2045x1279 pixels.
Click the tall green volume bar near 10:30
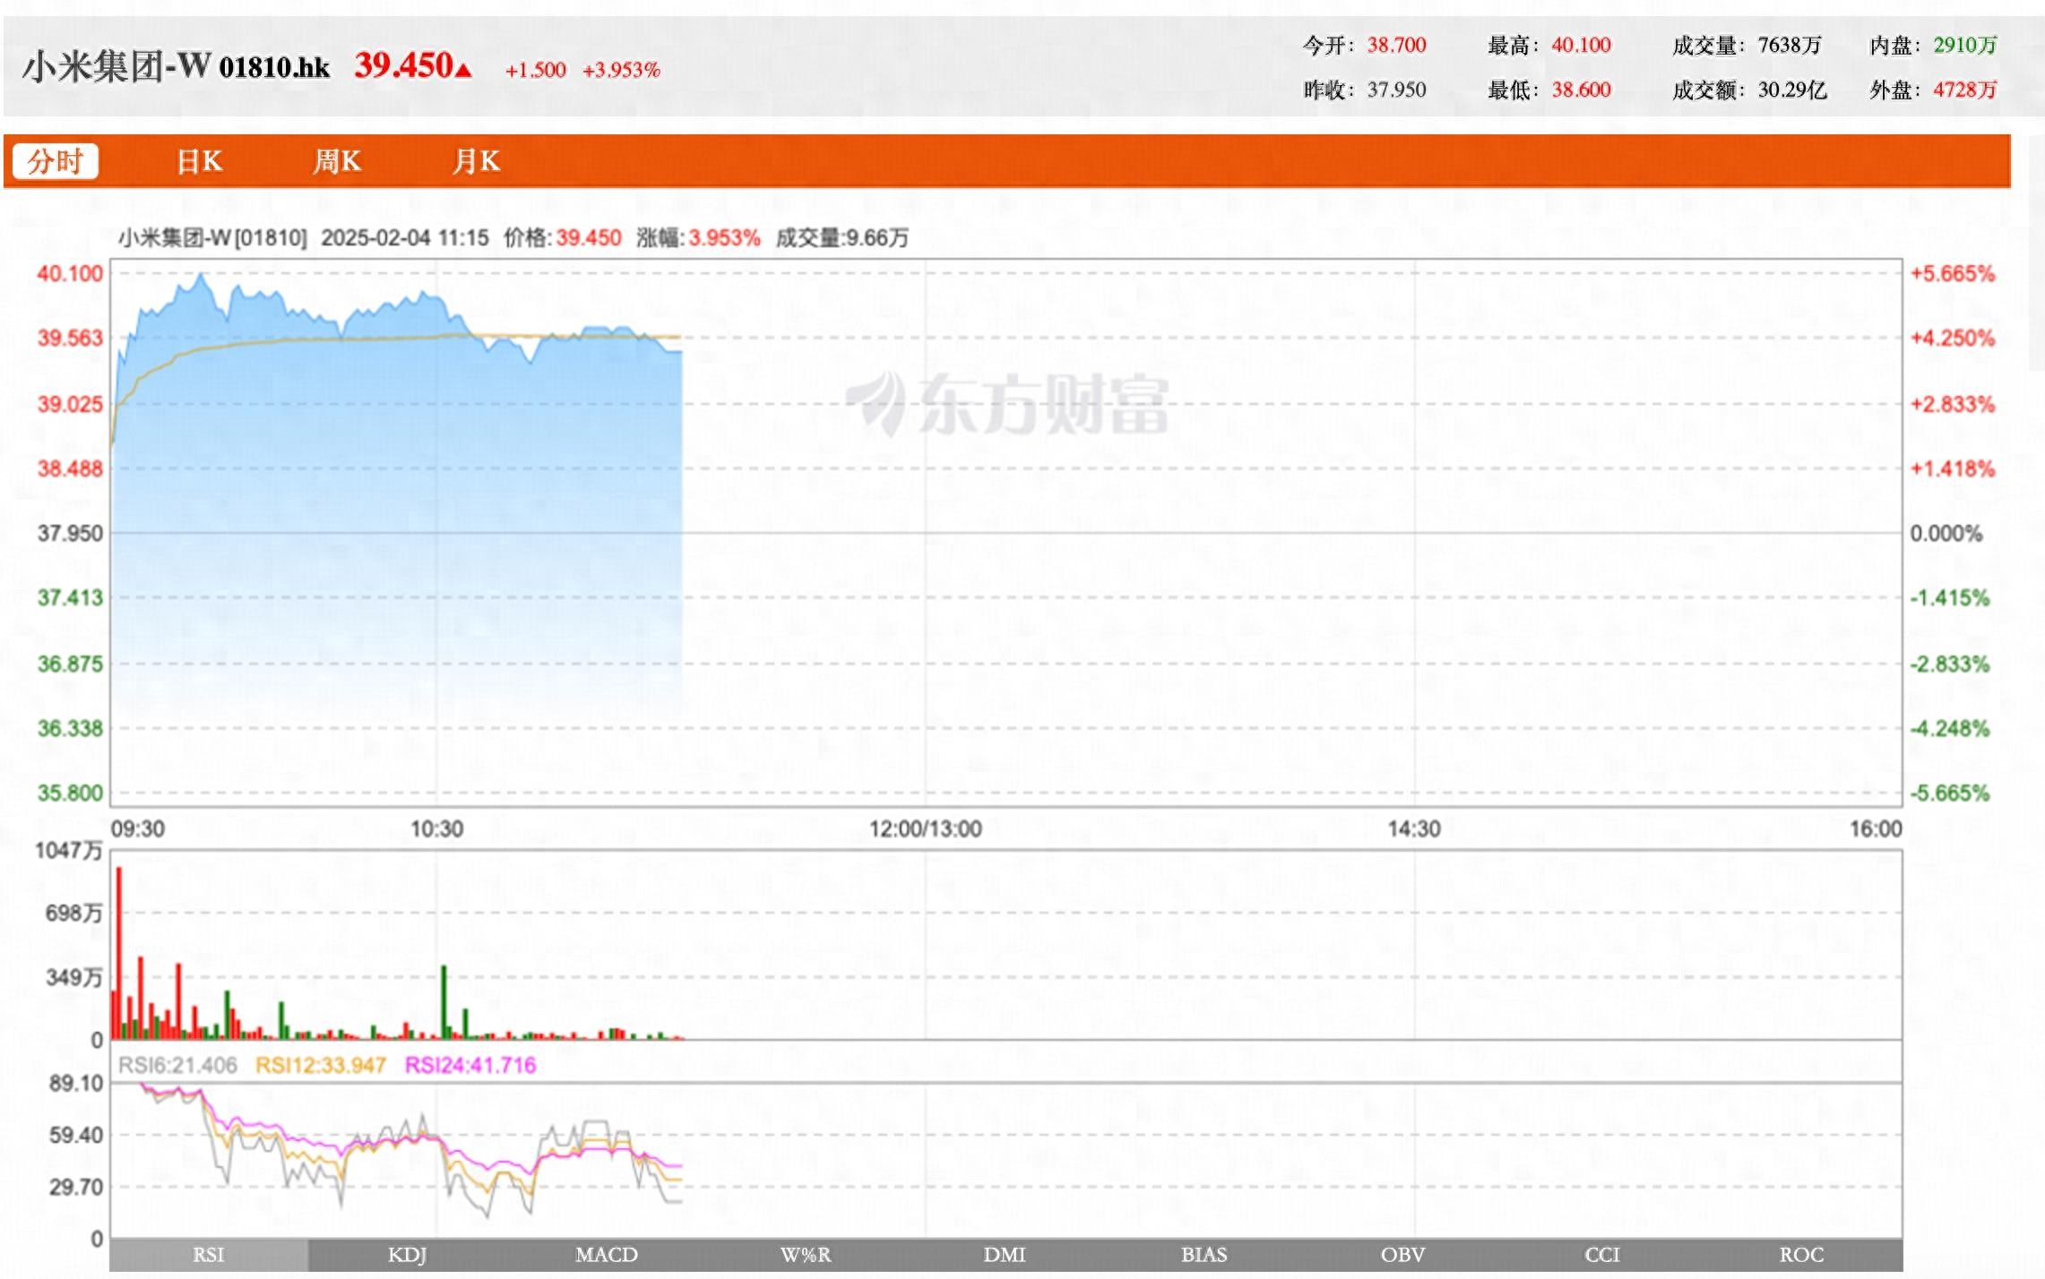click(444, 1002)
